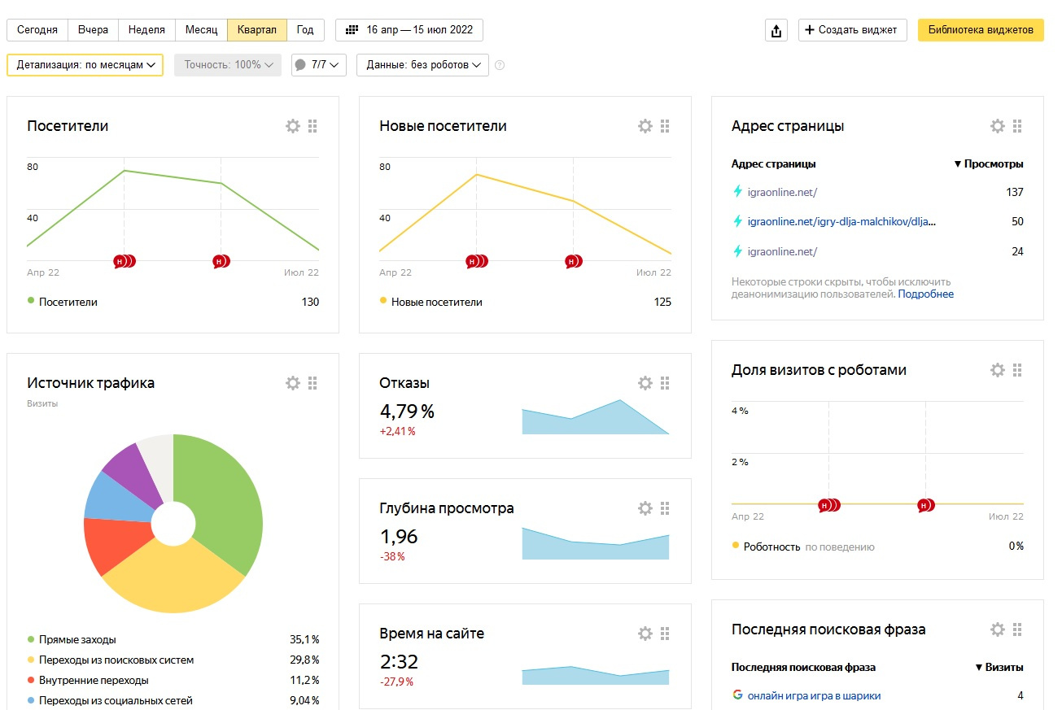The height and width of the screenshot is (710, 1062).
Task: Open the 7/7 annotations dropdown
Action: (319, 65)
